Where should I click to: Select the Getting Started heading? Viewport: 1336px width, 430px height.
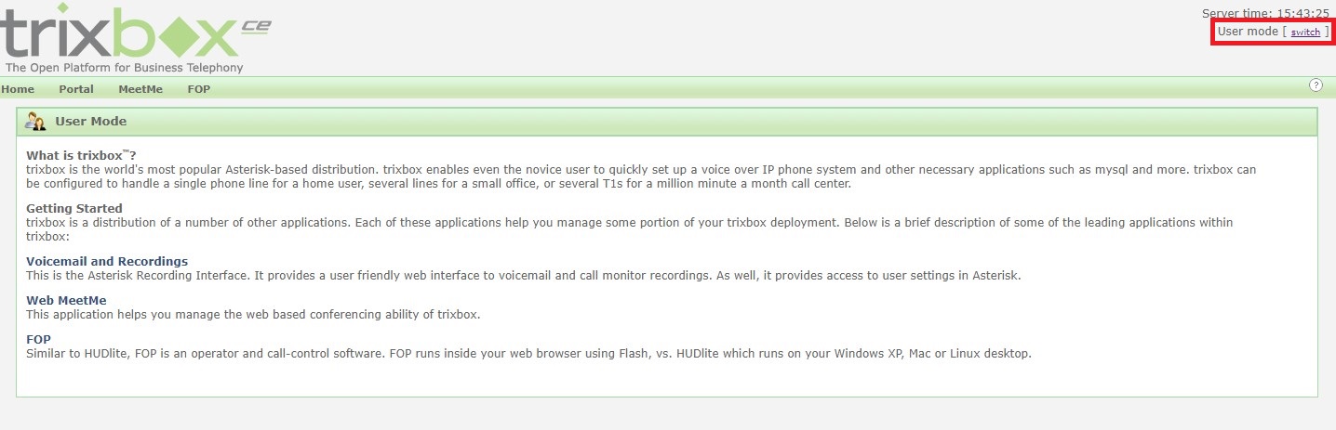(73, 209)
